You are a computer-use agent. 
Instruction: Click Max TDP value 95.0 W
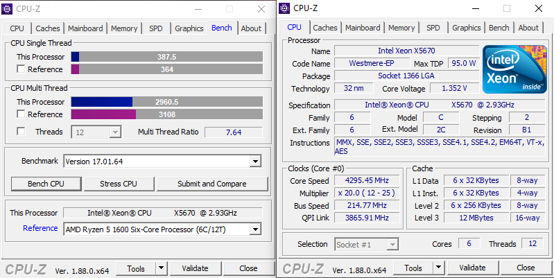tap(464, 63)
